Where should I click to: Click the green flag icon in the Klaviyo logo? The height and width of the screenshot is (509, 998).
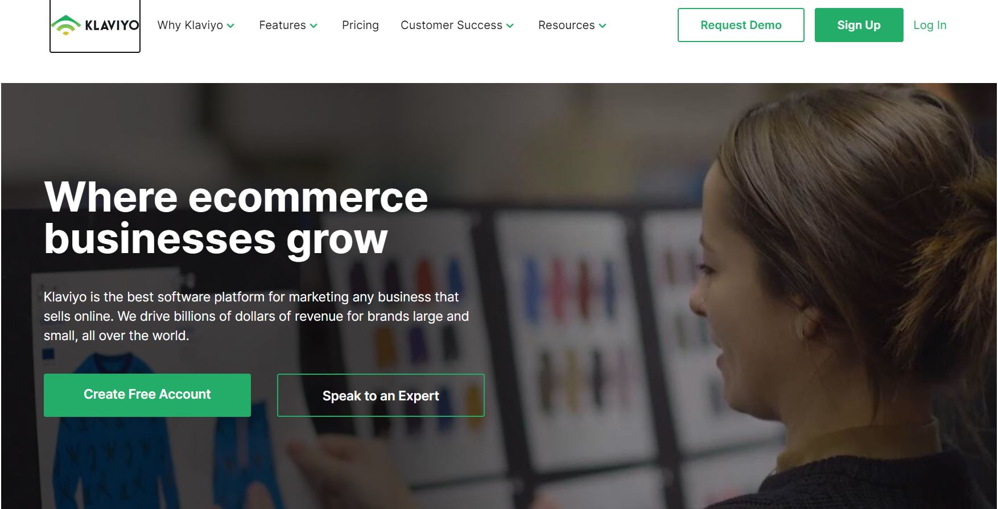pos(66,25)
